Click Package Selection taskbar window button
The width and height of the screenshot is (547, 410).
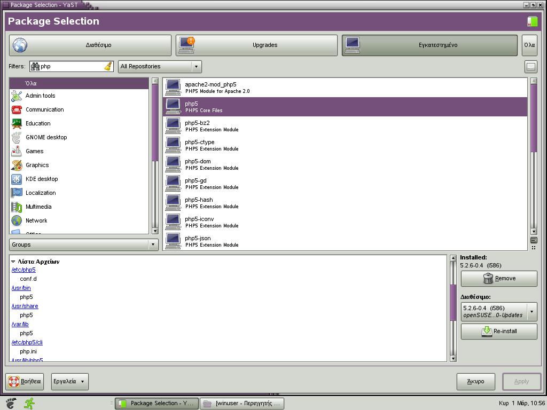[x=157, y=404]
